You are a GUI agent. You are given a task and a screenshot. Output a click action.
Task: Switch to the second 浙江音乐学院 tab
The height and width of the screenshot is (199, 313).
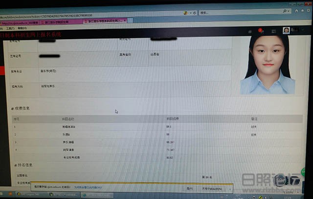point(61,22)
